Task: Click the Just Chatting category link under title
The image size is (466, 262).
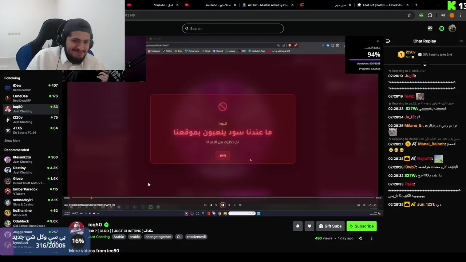Action: (99, 237)
